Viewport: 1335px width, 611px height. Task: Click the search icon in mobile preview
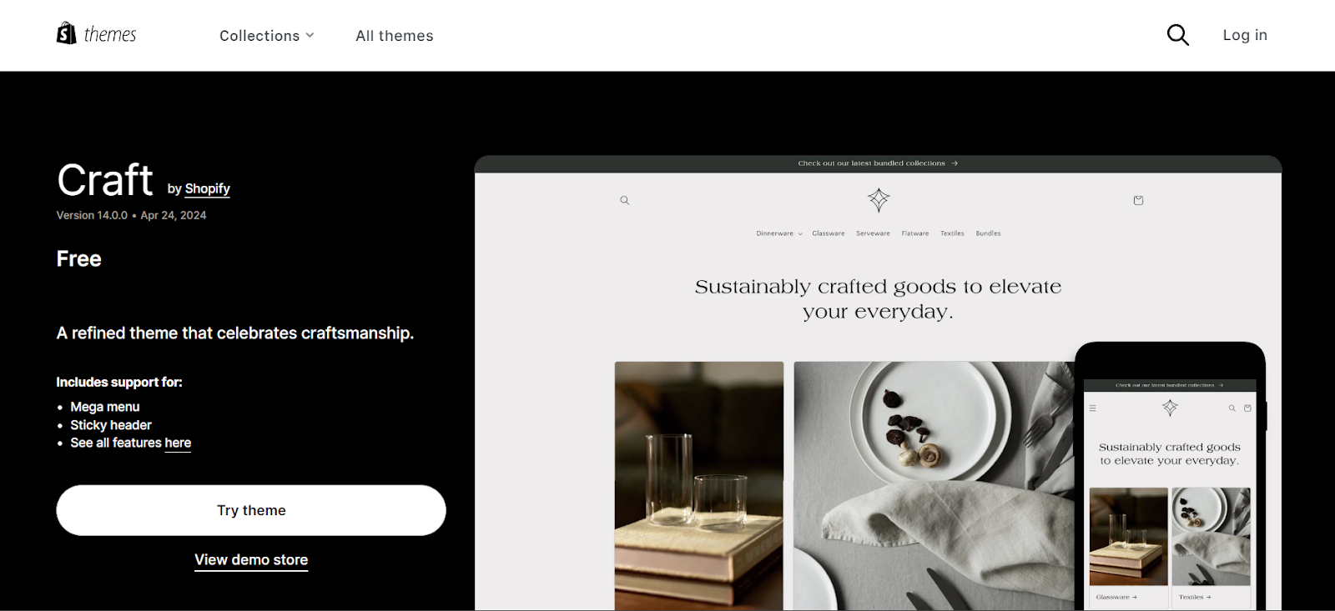(1232, 408)
